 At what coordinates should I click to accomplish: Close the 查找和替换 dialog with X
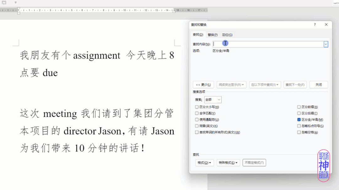[x=326, y=25]
